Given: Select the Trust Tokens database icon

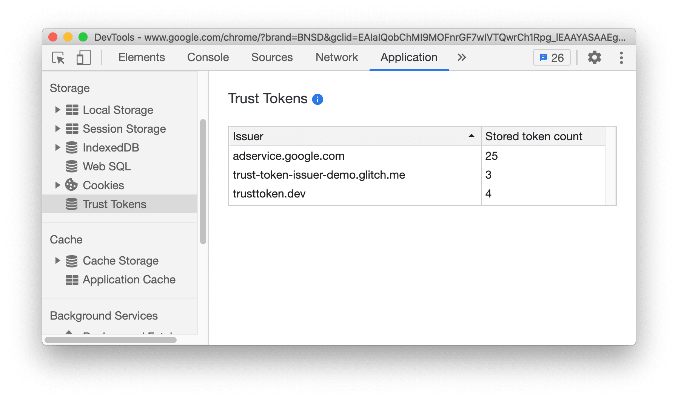Looking at the screenshot, I should (71, 204).
